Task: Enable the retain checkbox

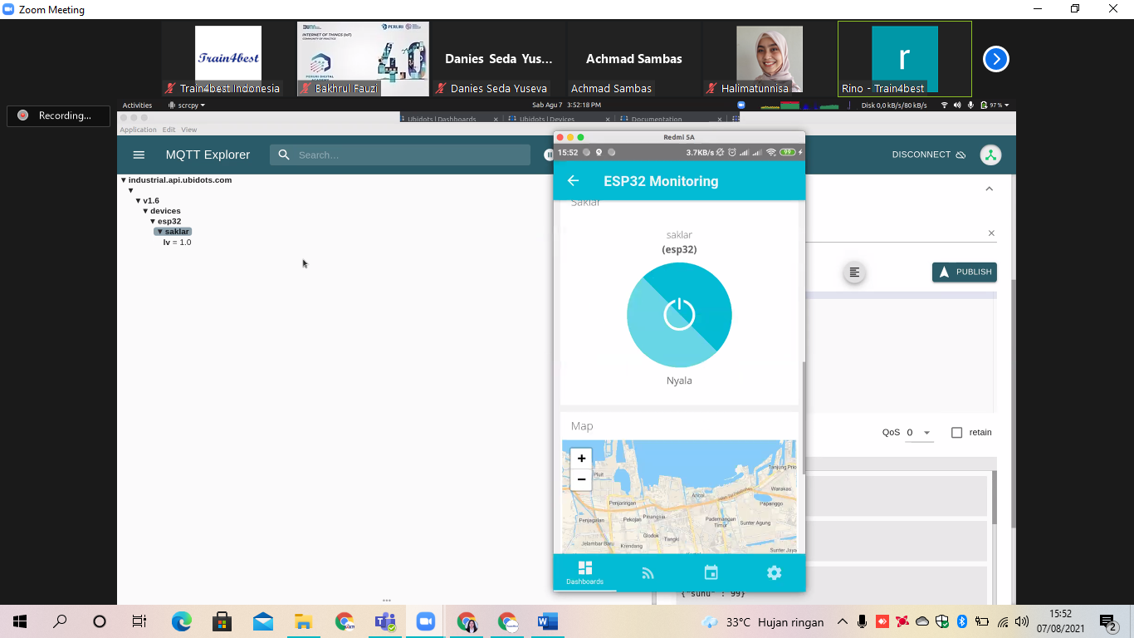Action: click(956, 433)
